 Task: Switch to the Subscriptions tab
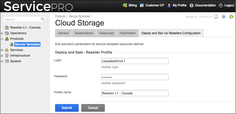coord(84,33)
